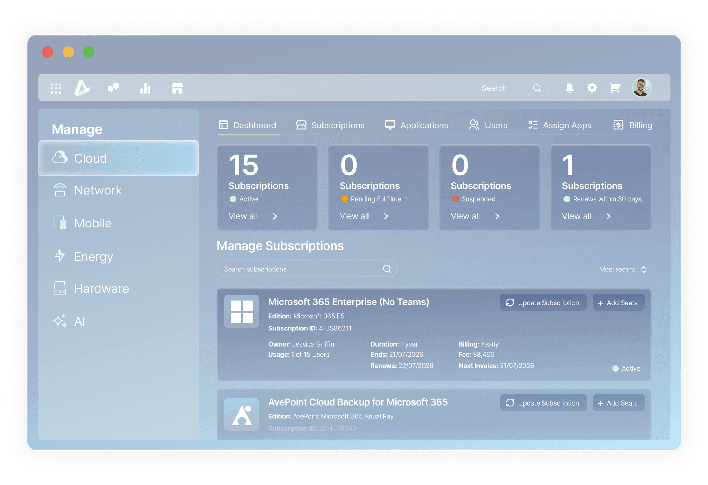
Task: Open the analytics bar chart icon
Action: point(145,88)
